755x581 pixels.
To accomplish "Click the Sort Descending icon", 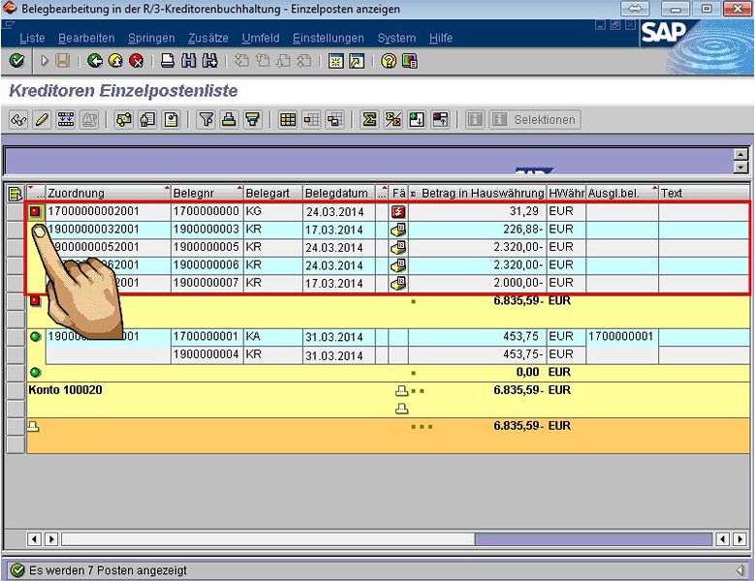I will [x=252, y=120].
